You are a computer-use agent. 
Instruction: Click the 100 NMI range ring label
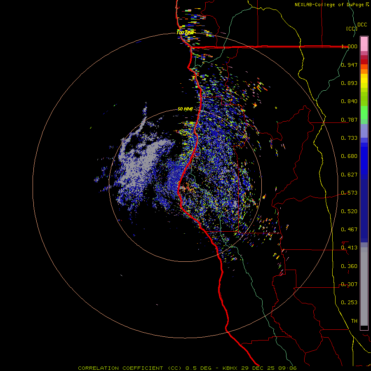[x=185, y=33]
